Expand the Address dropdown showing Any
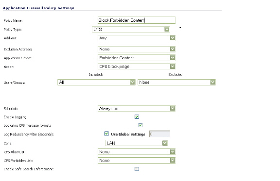Screen dimensions: 280x181 tap(137, 38)
